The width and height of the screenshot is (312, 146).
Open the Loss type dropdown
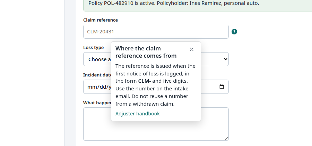click(156, 59)
